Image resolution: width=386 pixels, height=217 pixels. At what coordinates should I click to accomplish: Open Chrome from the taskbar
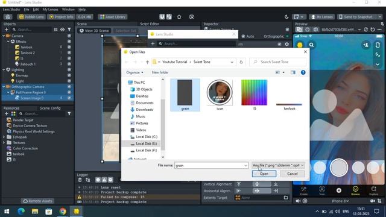(x=63, y=211)
